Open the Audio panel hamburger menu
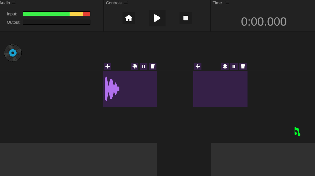Image resolution: width=315 pixels, height=176 pixels. click(x=14, y=3)
